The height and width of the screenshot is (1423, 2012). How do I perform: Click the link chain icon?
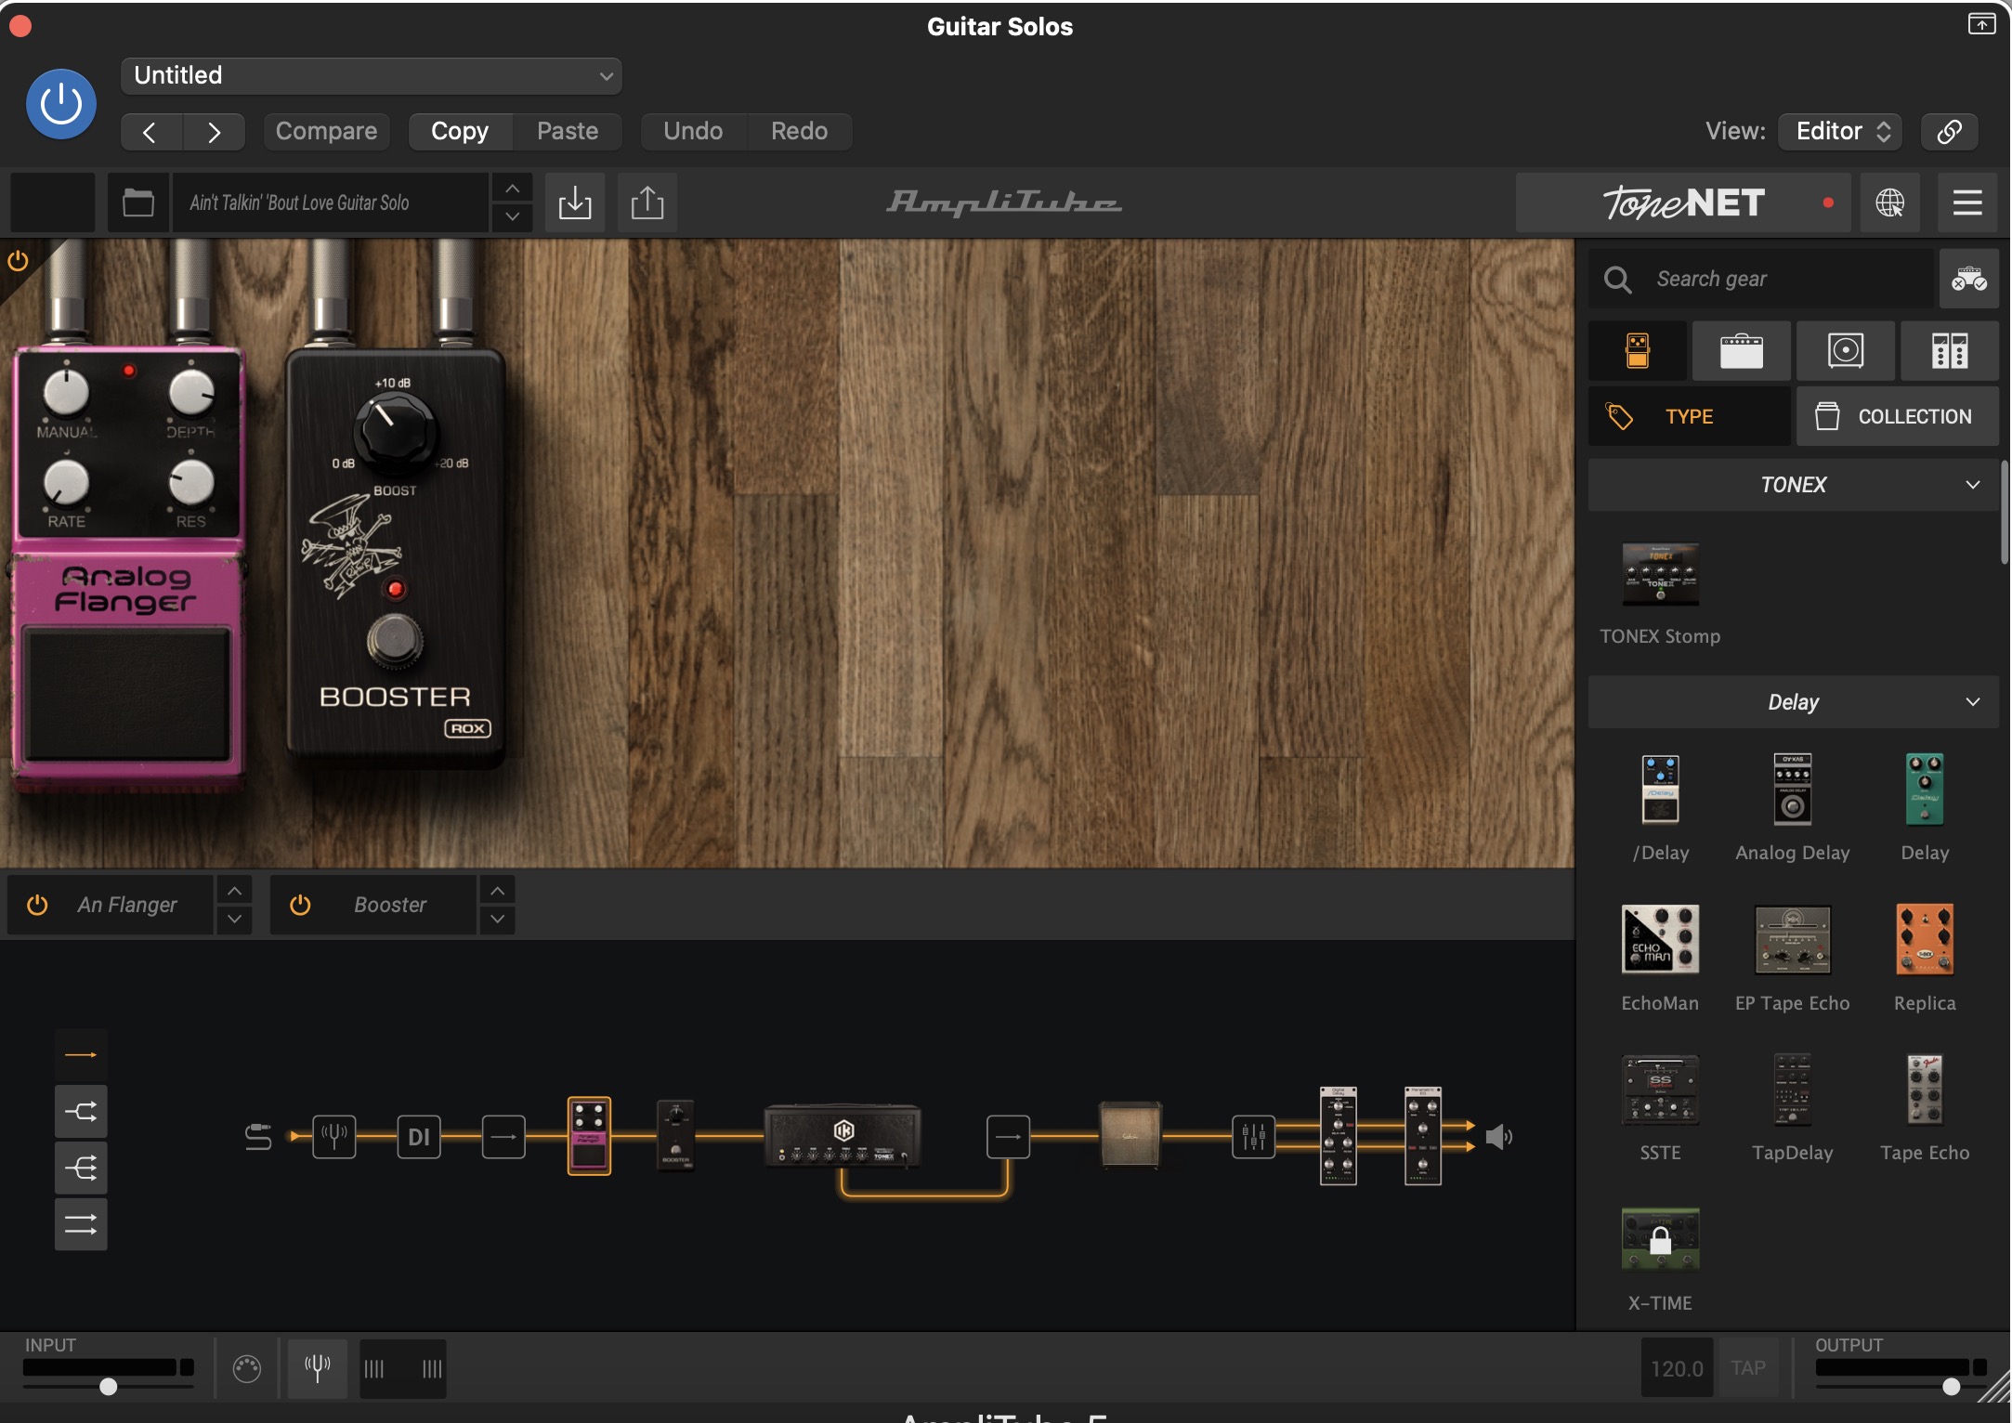coord(1949,131)
